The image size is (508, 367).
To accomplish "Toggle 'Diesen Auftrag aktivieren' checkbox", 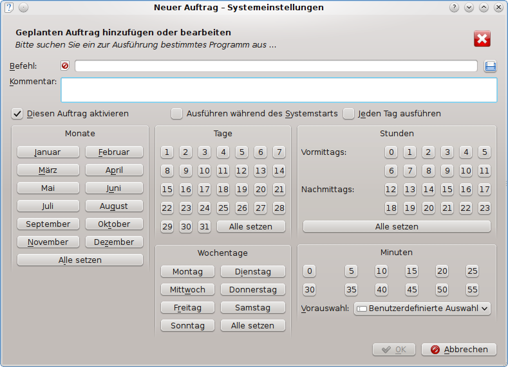I will coord(17,114).
